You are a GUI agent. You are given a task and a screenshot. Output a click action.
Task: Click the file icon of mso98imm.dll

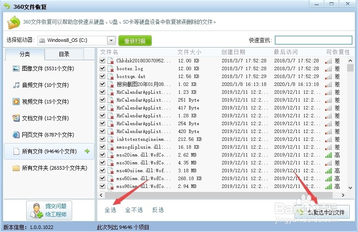[111, 186]
